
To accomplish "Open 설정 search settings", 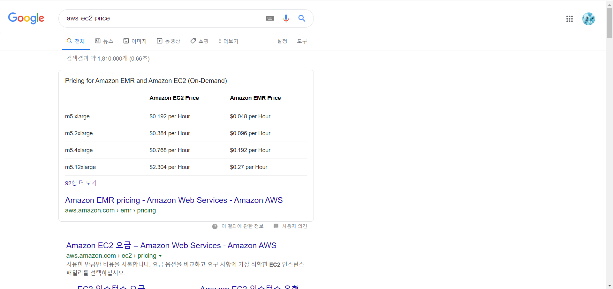I will click(x=282, y=41).
